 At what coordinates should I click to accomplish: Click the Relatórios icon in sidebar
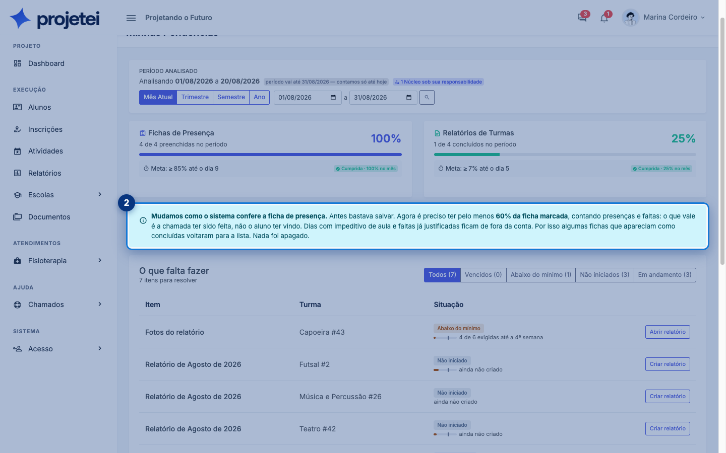(18, 173)
